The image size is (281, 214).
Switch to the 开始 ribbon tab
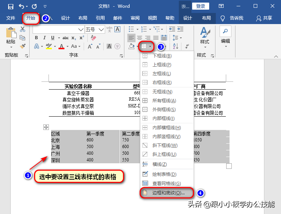click(31, 18)
